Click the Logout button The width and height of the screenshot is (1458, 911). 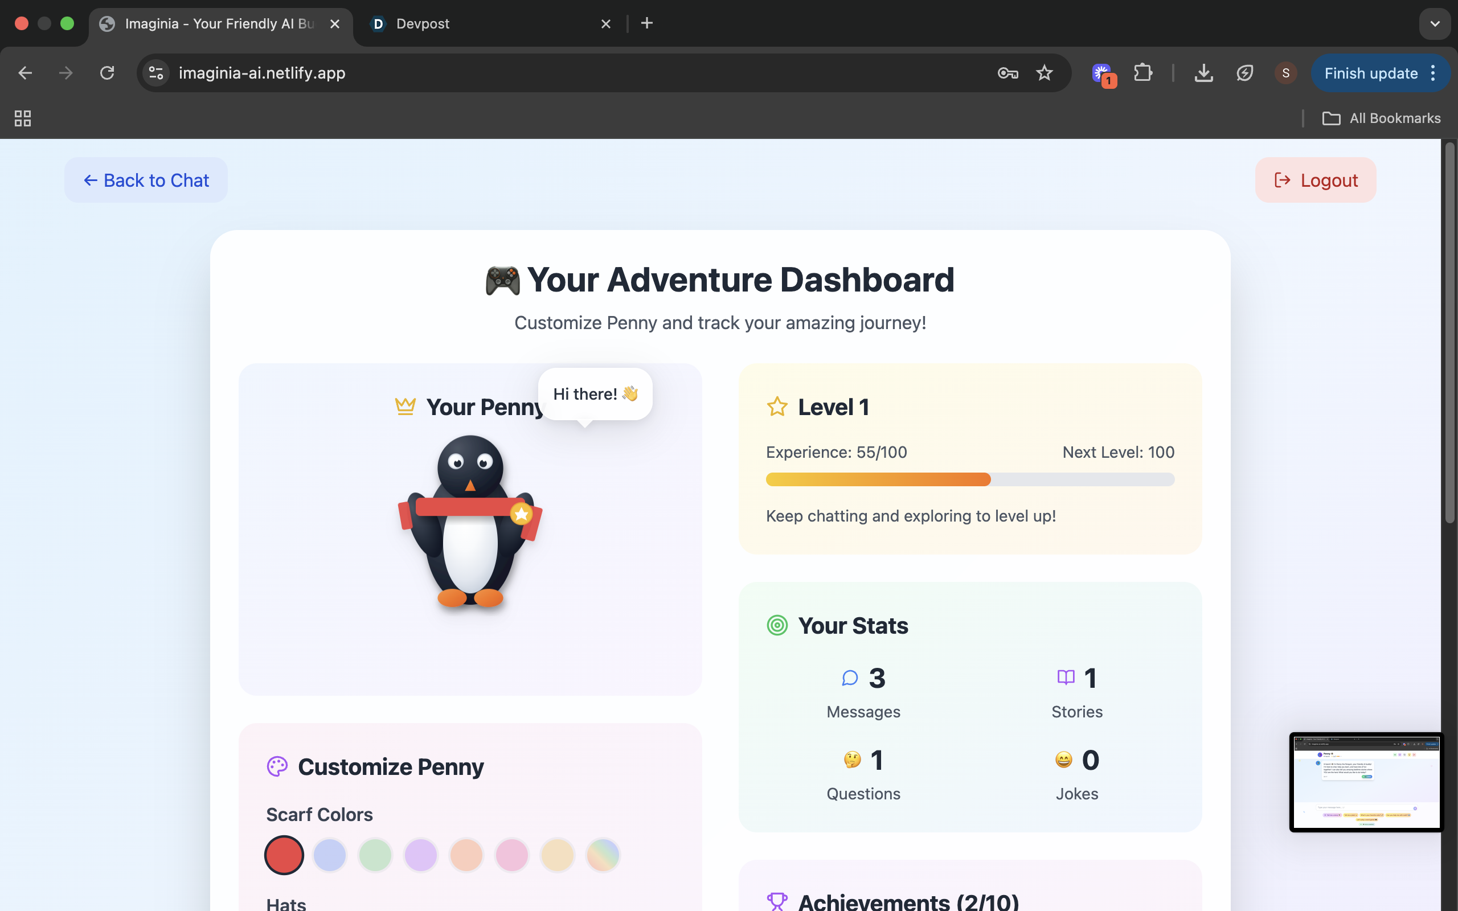(x=1315, y=180)
